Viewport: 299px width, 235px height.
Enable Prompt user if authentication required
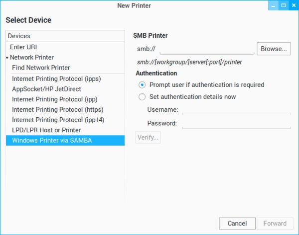(143, 85)
